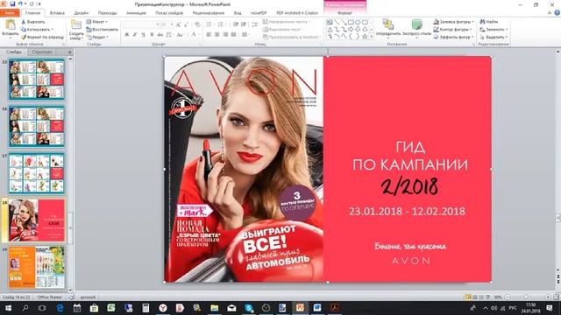Click the zoom slider in the status bar

tap(527, 297)
